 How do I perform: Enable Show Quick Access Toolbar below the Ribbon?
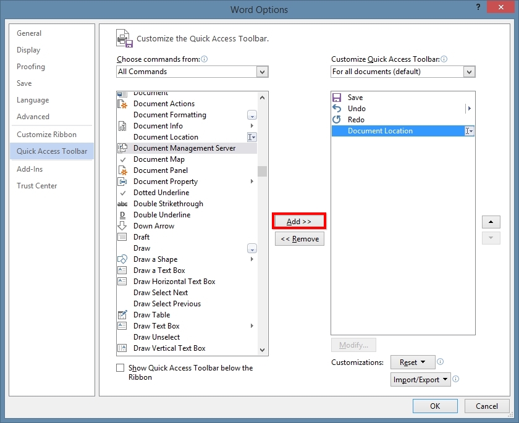pos(120,368)
